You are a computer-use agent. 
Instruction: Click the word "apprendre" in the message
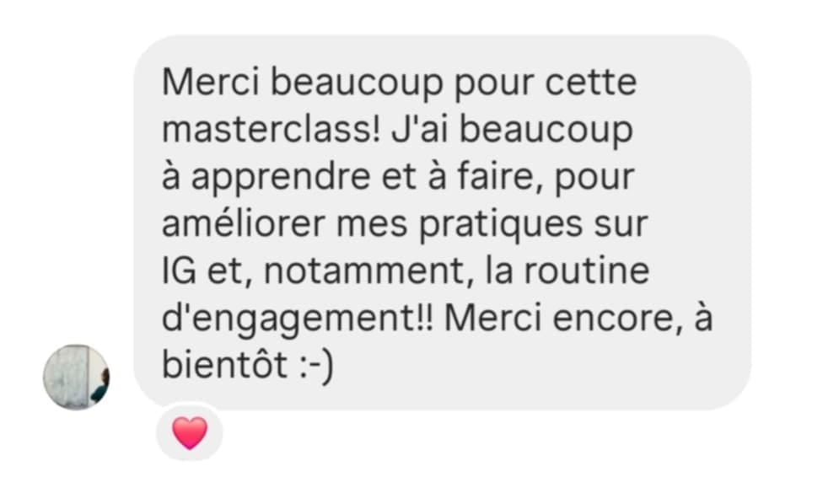[281, 179]
